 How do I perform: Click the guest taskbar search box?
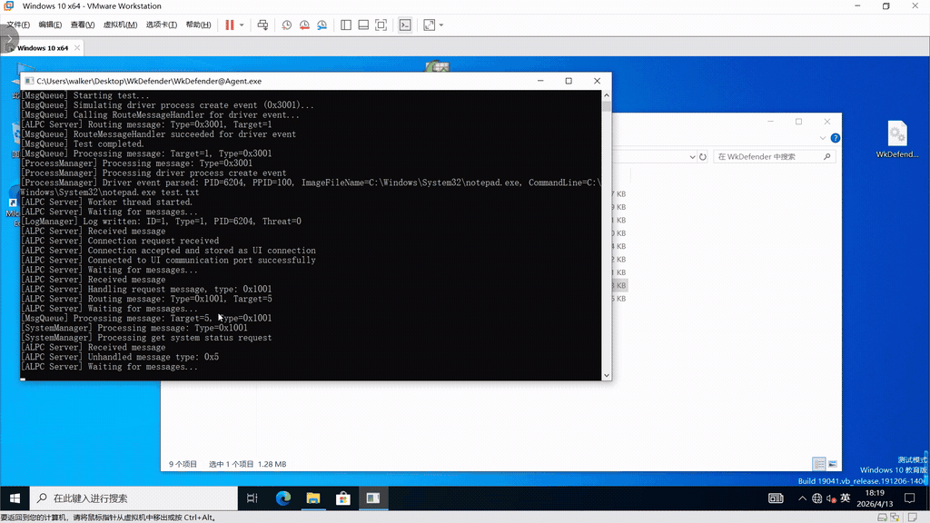coord(134,498)
